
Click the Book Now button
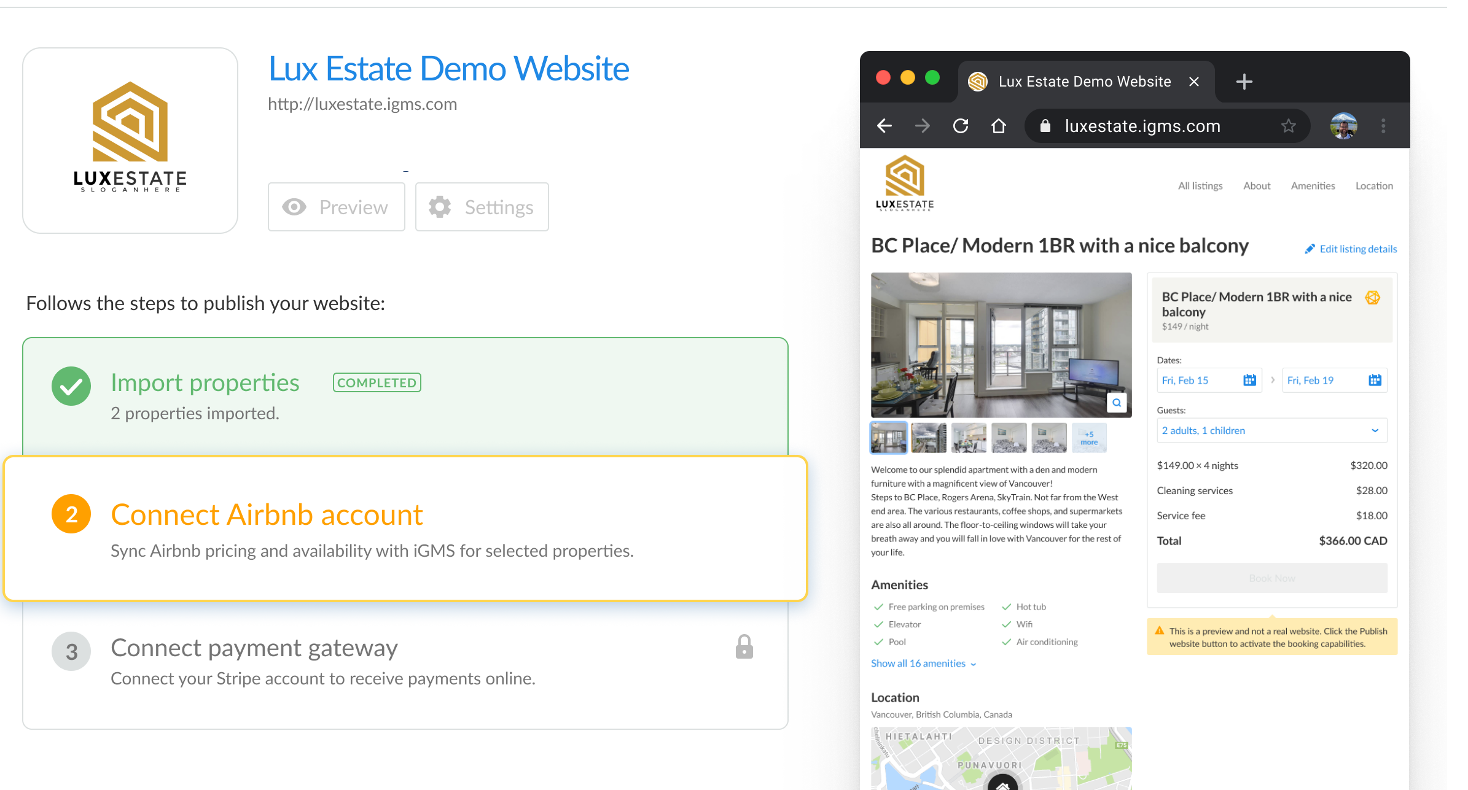coord(1272,578)
